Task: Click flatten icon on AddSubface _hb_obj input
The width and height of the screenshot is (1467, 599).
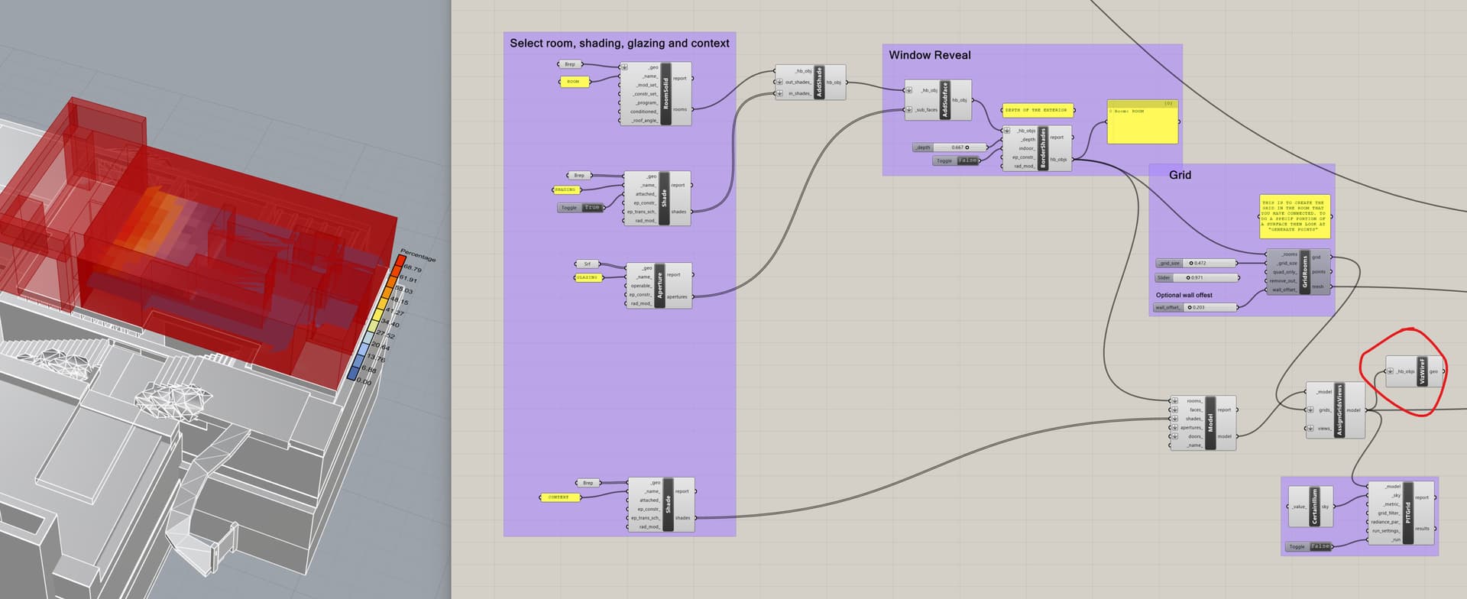Action: (x=909, y=90)
